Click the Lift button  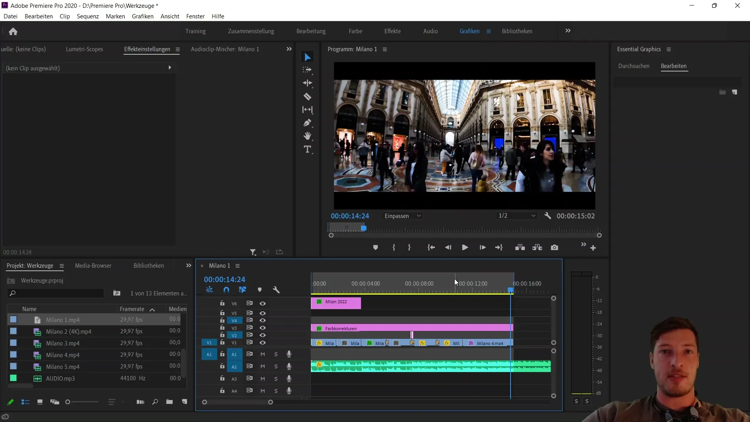(x=520, y=247)
